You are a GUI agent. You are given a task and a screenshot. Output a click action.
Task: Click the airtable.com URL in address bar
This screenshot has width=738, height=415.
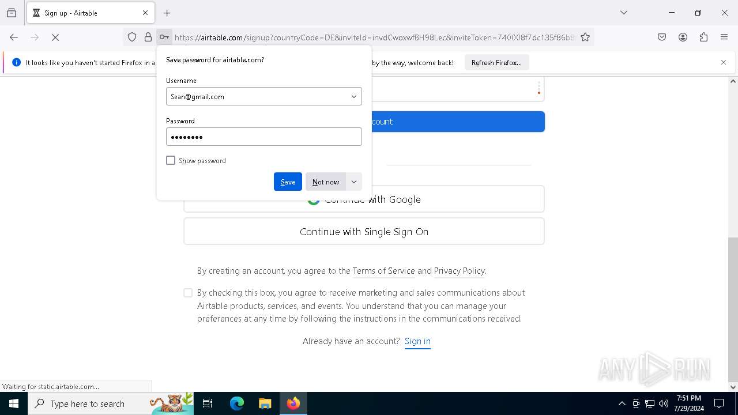(x=374, y=37)
